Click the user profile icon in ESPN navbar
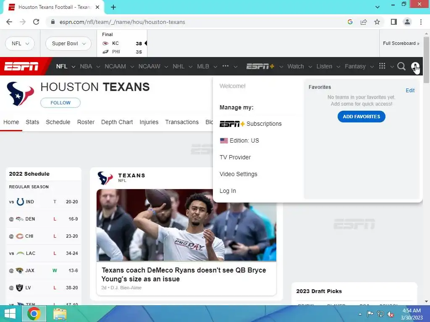This screenshot has height=322, width=430. 415,66
